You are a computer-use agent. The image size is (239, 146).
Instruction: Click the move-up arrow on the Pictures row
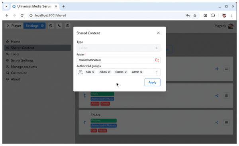coord(85,122)
